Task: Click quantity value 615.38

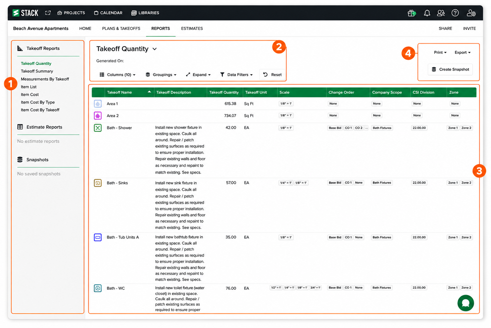Action: click(230, 104)
